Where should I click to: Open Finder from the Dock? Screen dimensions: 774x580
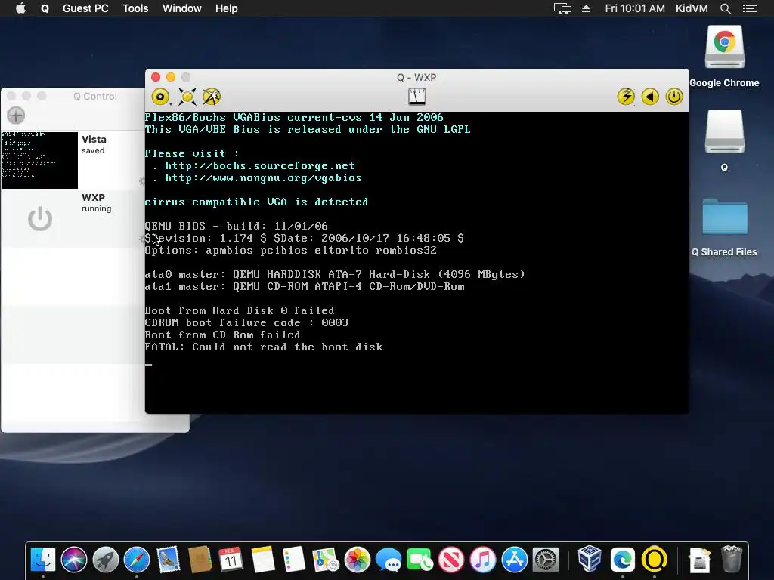pyautogui.click(x=43, y=560)
